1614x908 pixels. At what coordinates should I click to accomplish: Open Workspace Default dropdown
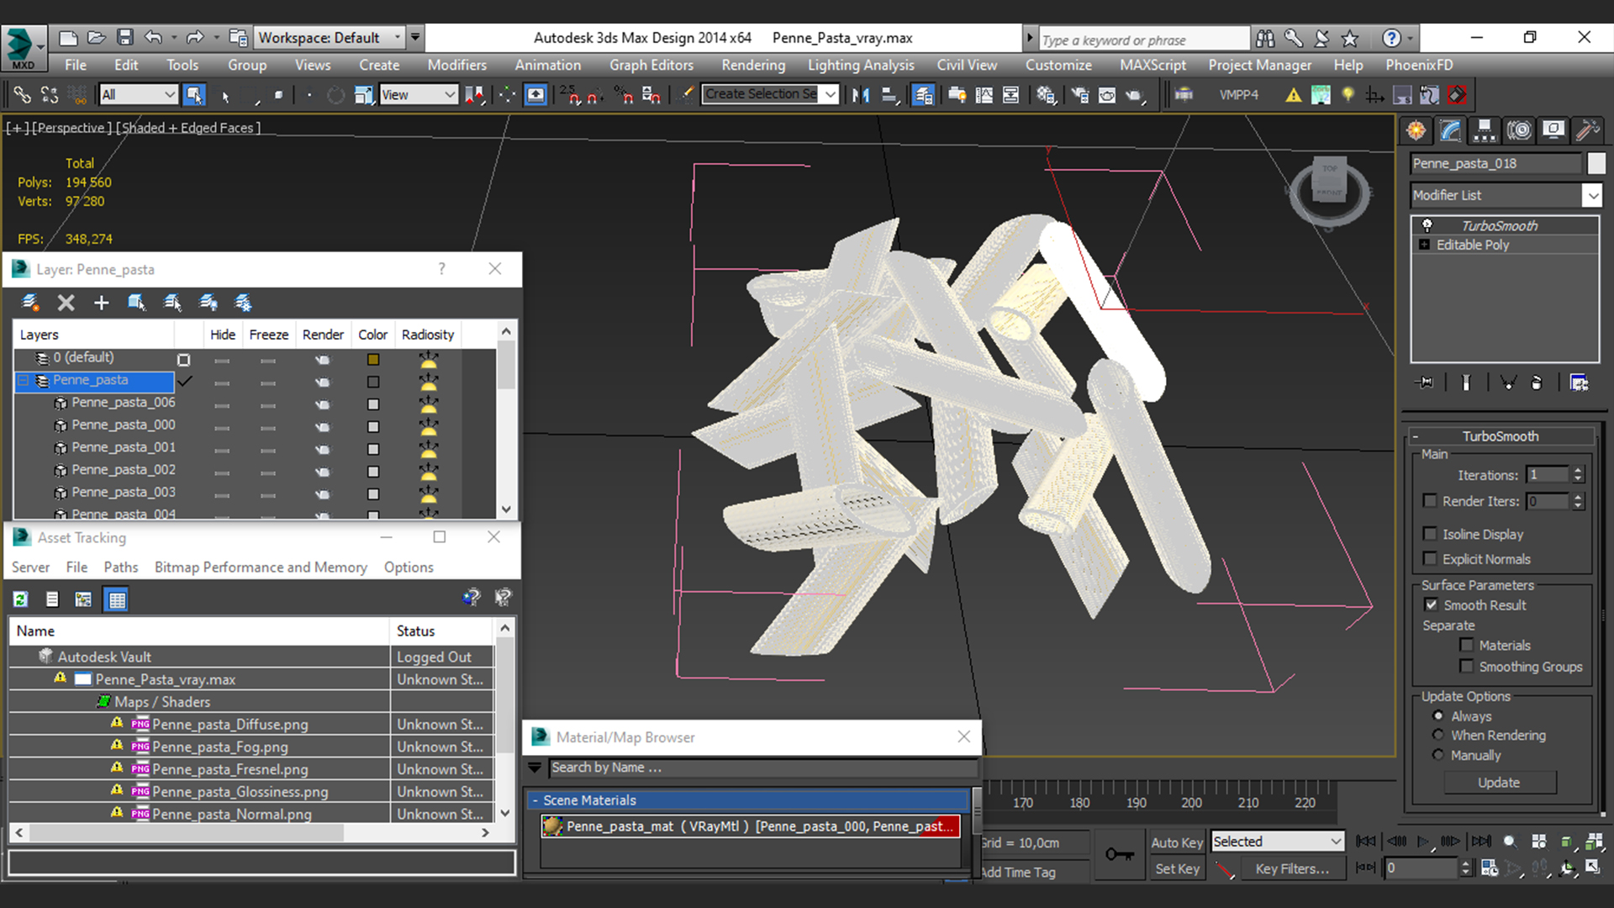(x=329, y=38)
